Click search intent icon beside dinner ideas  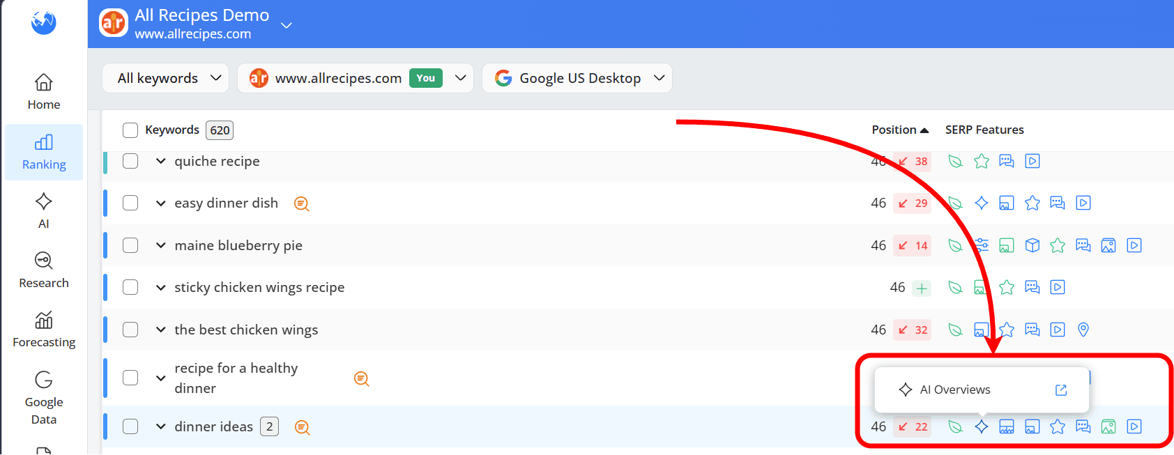[302, 427]
